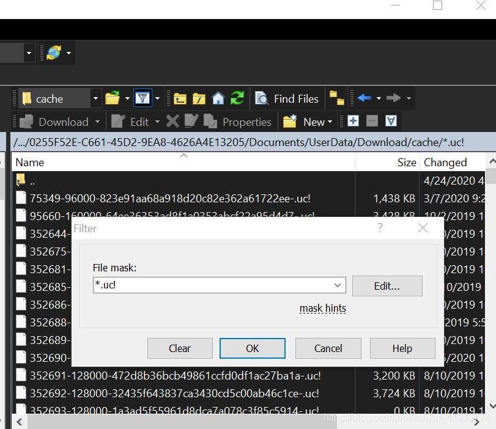Viewport: 496px width, 429px height.
Task: Click the Download toolbar button
Action: [x=54, y=122]
